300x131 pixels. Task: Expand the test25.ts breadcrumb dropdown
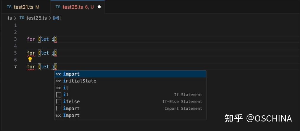pos(37,18)
